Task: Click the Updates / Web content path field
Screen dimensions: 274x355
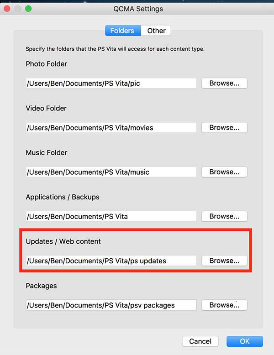Action: pyautogui.click(x=111, y=261)
